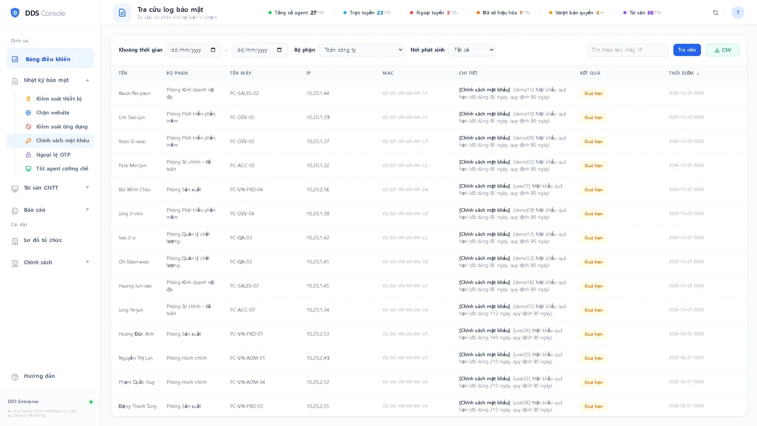Click the Tài sản CNTT monitor icon
This screenshot has width=757, height=426.
click(x=15, y=188)
